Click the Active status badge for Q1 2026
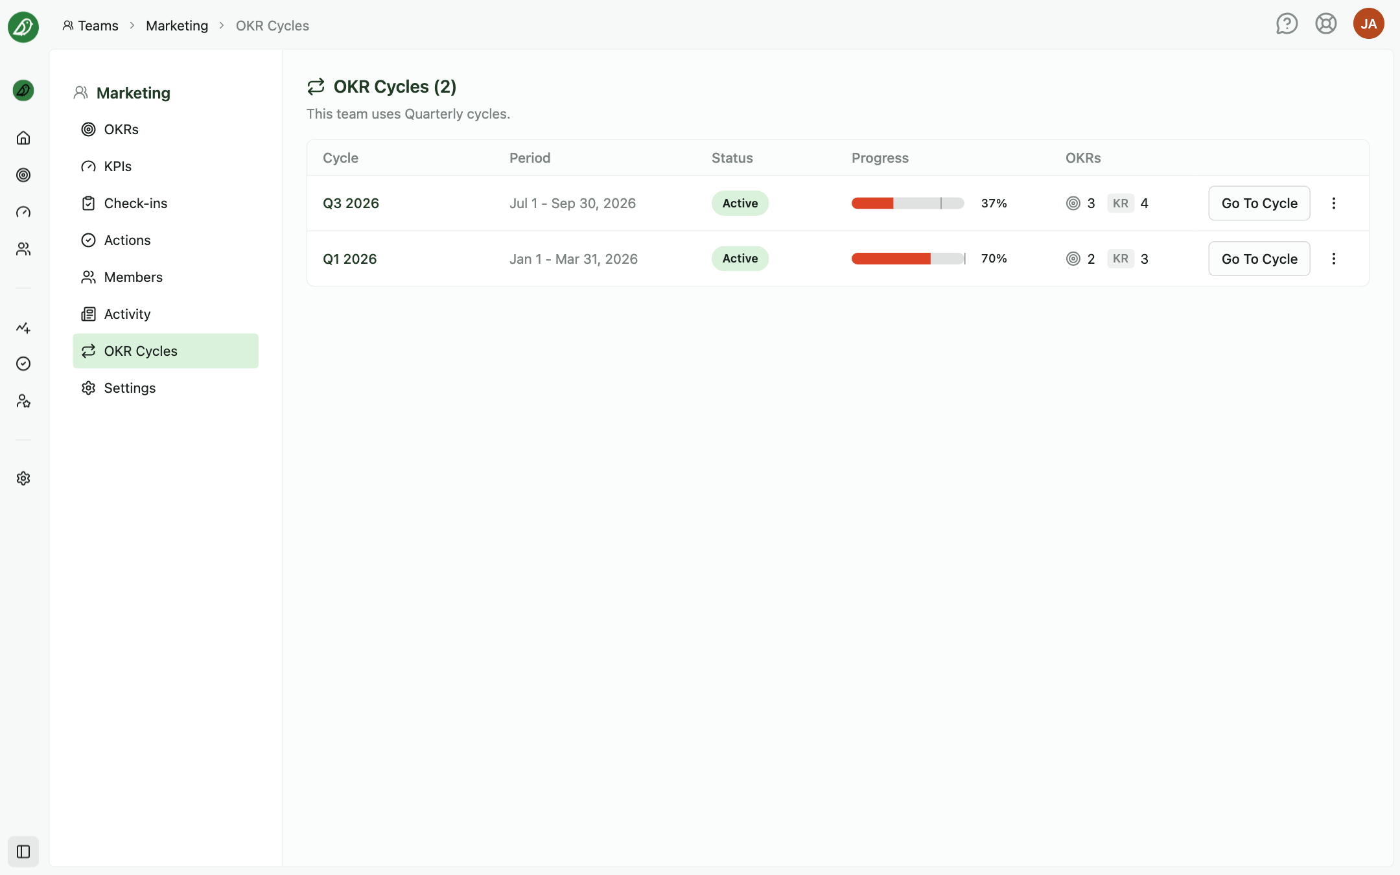The image size is (1400, 875). (740, 259)
